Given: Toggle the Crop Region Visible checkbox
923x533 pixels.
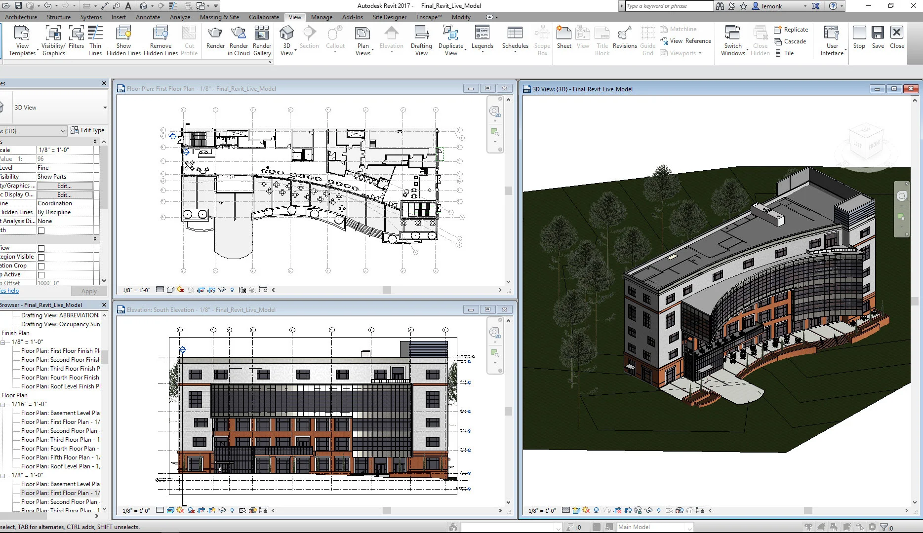Looking at the screenshot, I should (x=41, y=257).
